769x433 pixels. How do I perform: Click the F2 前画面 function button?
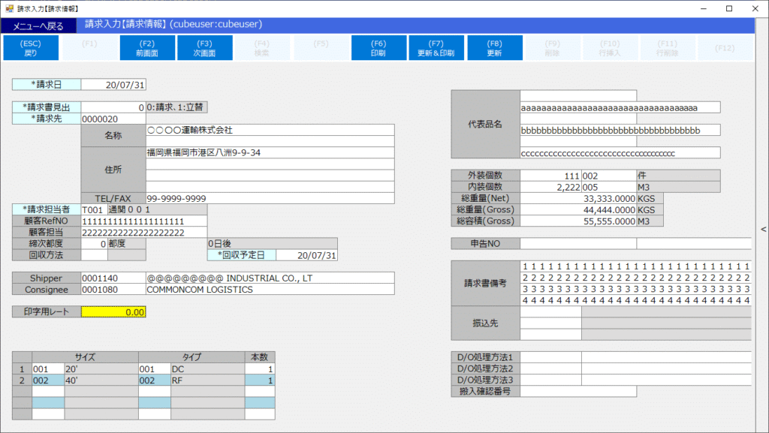(147, 48)
